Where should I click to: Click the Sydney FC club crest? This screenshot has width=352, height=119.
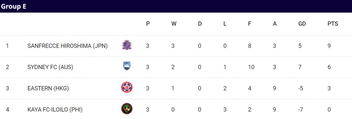point(127,66)
